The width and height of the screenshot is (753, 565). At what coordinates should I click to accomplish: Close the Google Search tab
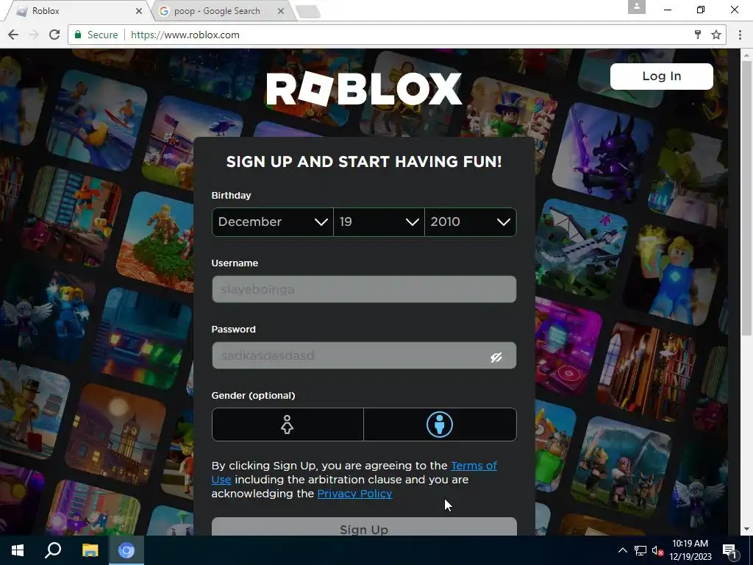pos(281,11)
